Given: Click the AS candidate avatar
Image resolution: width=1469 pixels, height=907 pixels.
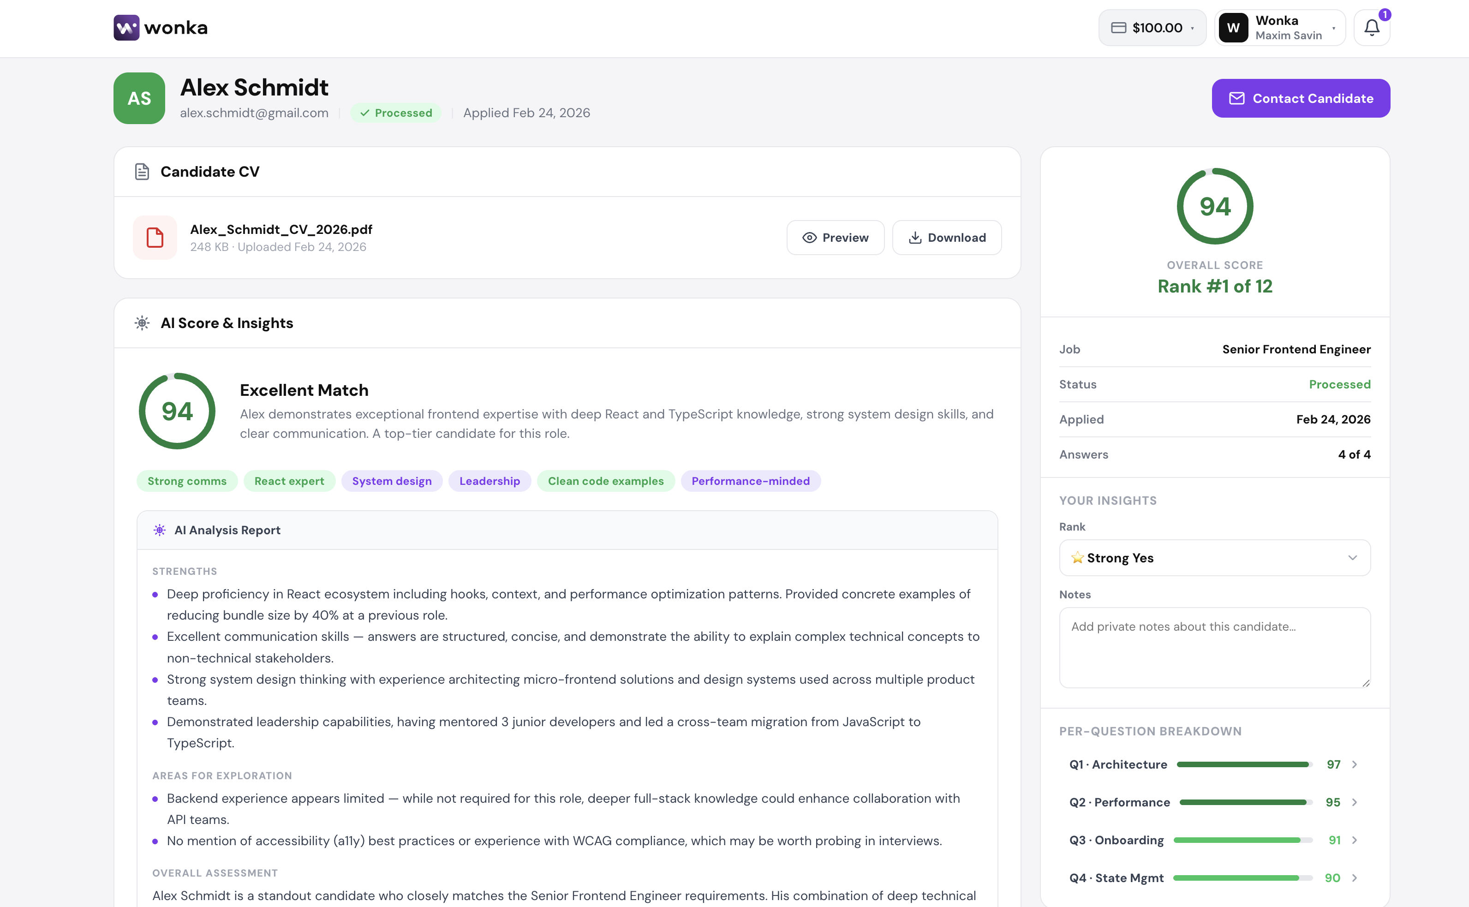Looking at the screenshot, I should [x=139, y=98].
